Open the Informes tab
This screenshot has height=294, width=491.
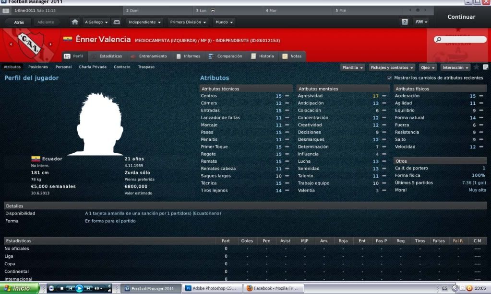tap(188, 56)
